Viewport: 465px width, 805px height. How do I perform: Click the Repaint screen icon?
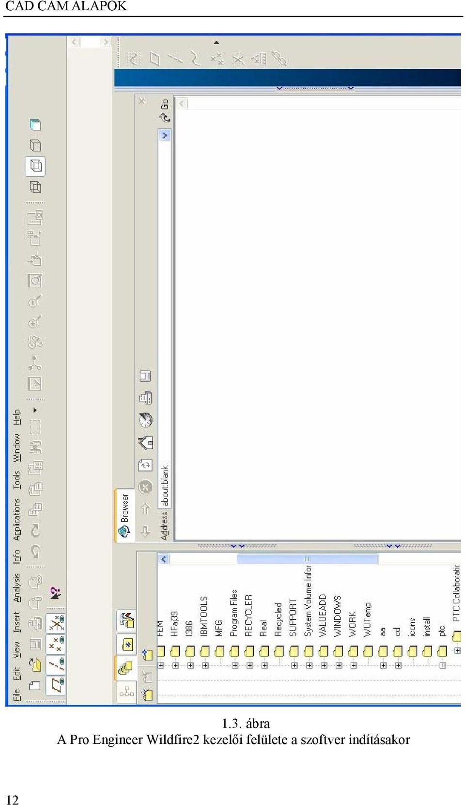tap(35, 384)
